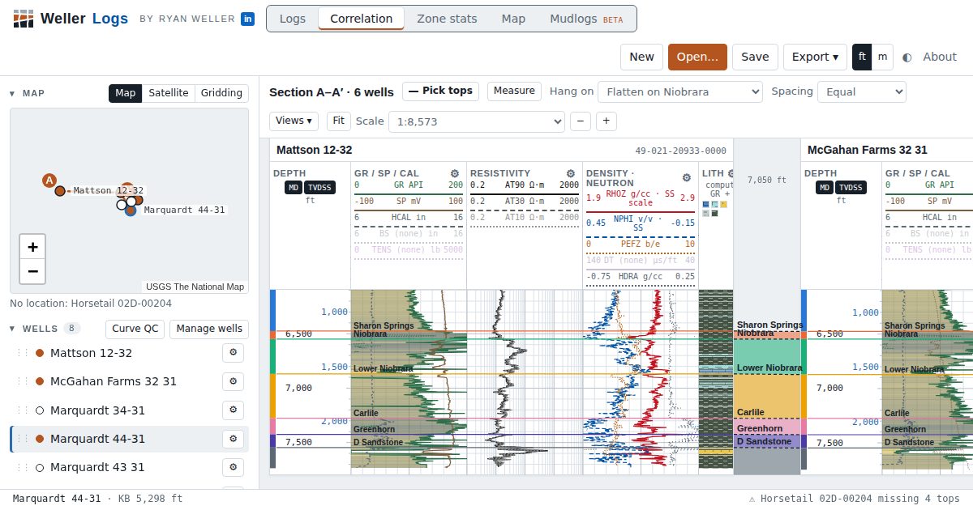Grab drag handle of Mattson 12-32 row
Viewport: 973px width, 510px height.
point(23,353)
